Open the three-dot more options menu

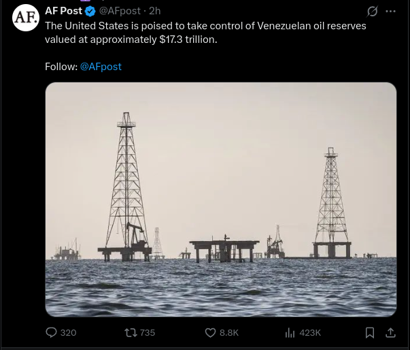(x=390, y=12)
